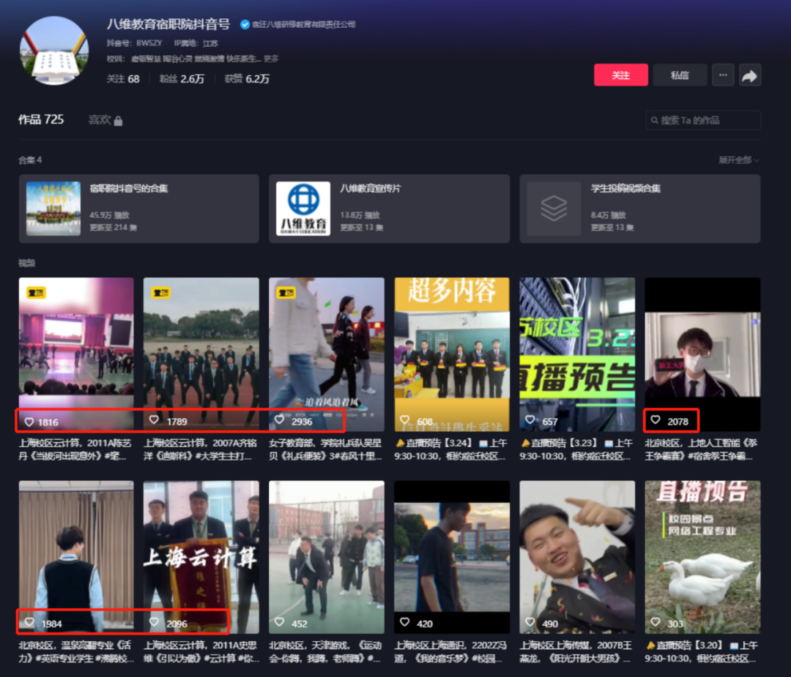The width and height of the screenshot is (791, 677).
Task: Click the magnifier icon in the search box
Action: (656, 120)
